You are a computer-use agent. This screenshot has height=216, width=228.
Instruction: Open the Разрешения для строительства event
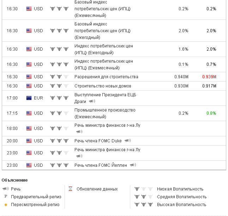106,76
